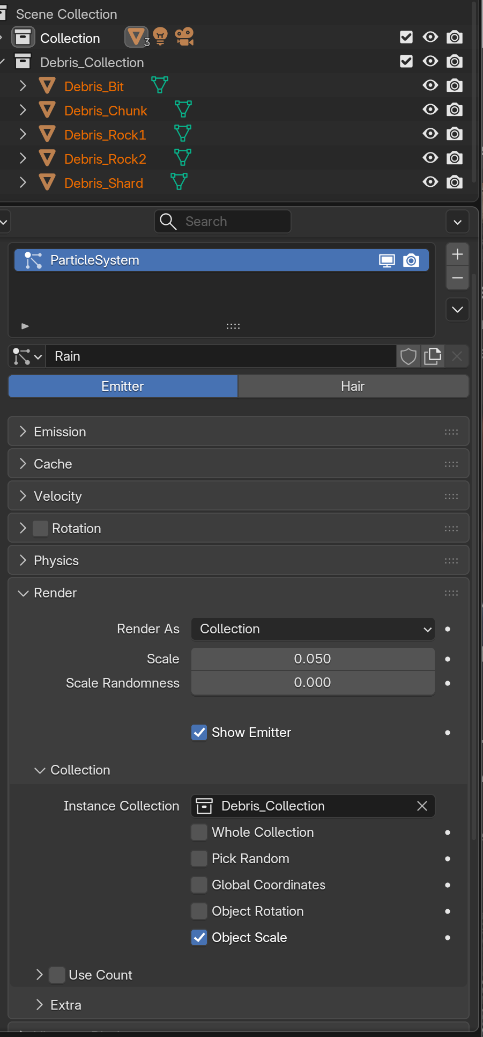Click the Debris_Collection archive icon
The image size is (483, 1037).
pyautogui.click(x=23, y=62)
